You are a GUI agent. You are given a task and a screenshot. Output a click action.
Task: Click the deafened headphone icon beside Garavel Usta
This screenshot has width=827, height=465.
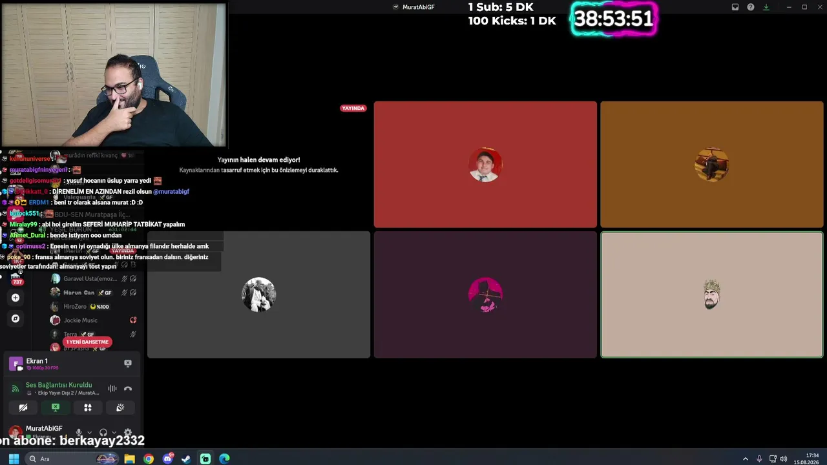point(133,278)
